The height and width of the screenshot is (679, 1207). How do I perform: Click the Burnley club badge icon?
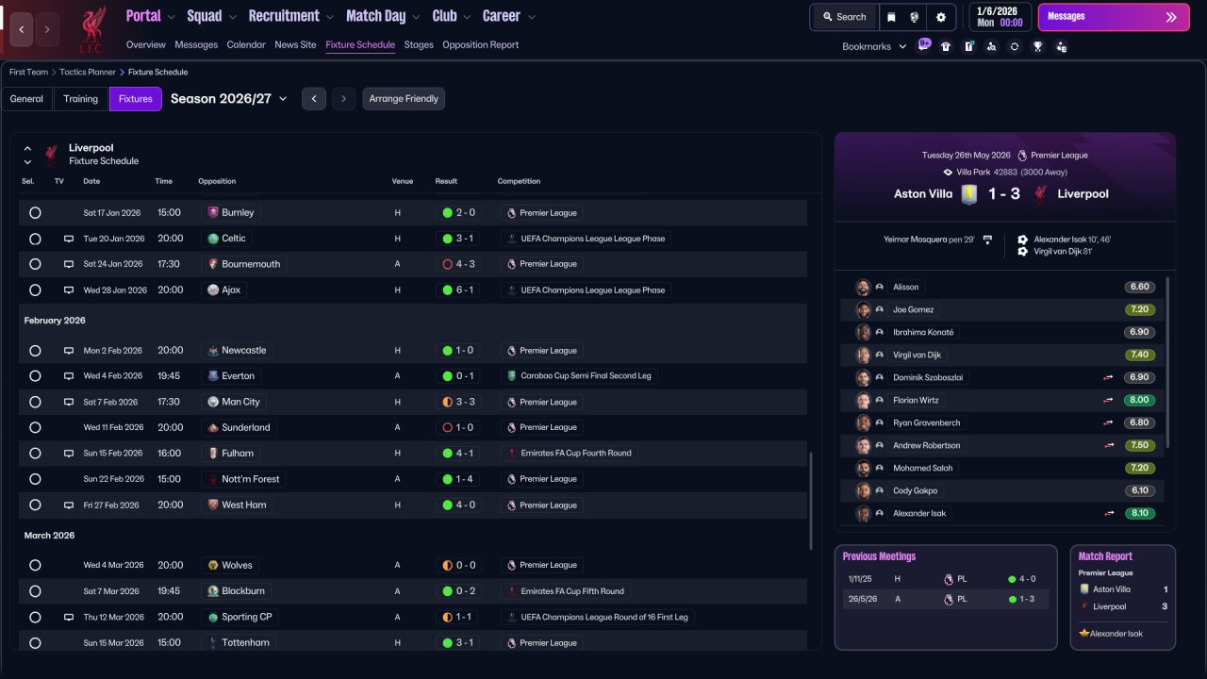point(213,213)
